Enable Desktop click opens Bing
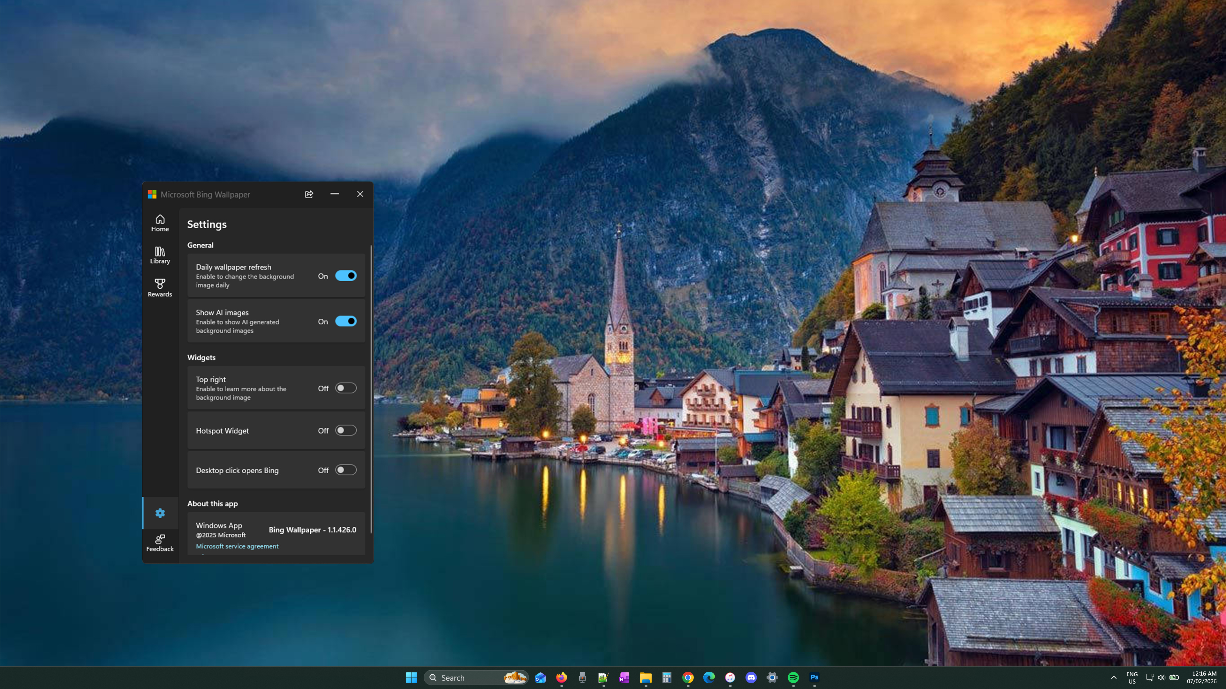This screenshot has height=689, width=1226. pyautogui.click(x=345, y=470)
